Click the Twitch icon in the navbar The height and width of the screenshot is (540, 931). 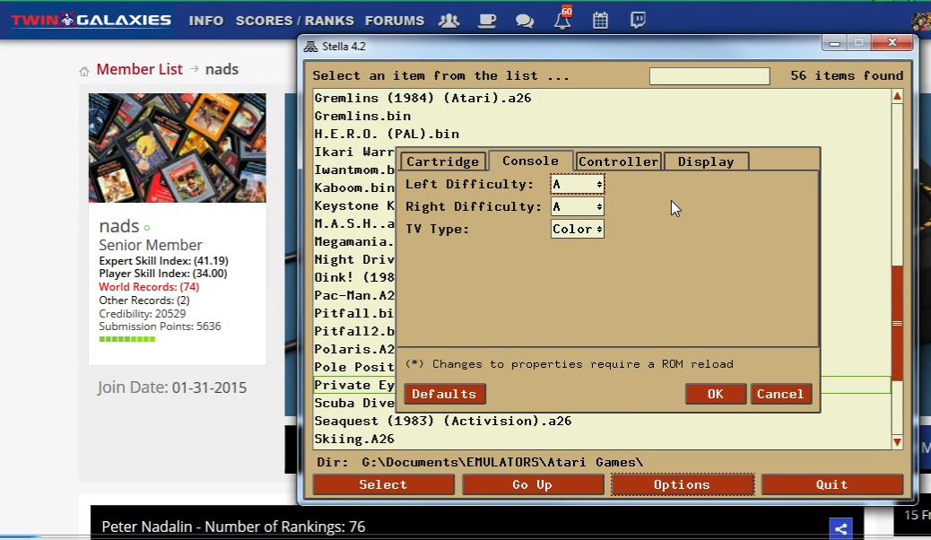coord(638,21)
